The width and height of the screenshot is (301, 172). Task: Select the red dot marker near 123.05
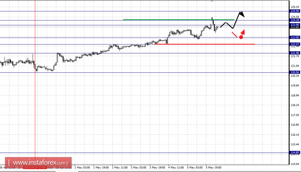[241, 37]
